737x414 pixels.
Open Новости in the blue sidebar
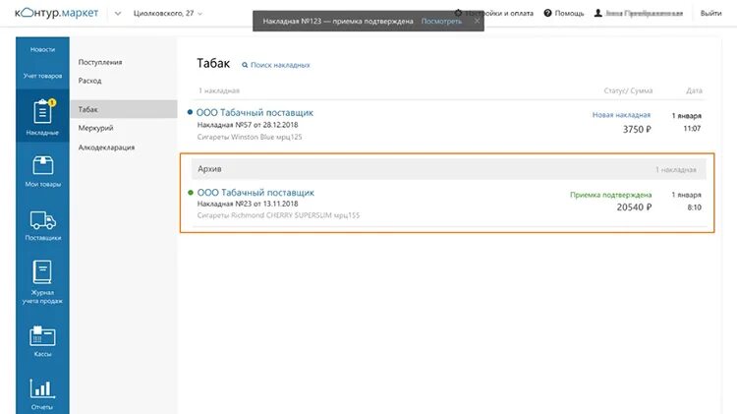(x=43, y=49)
